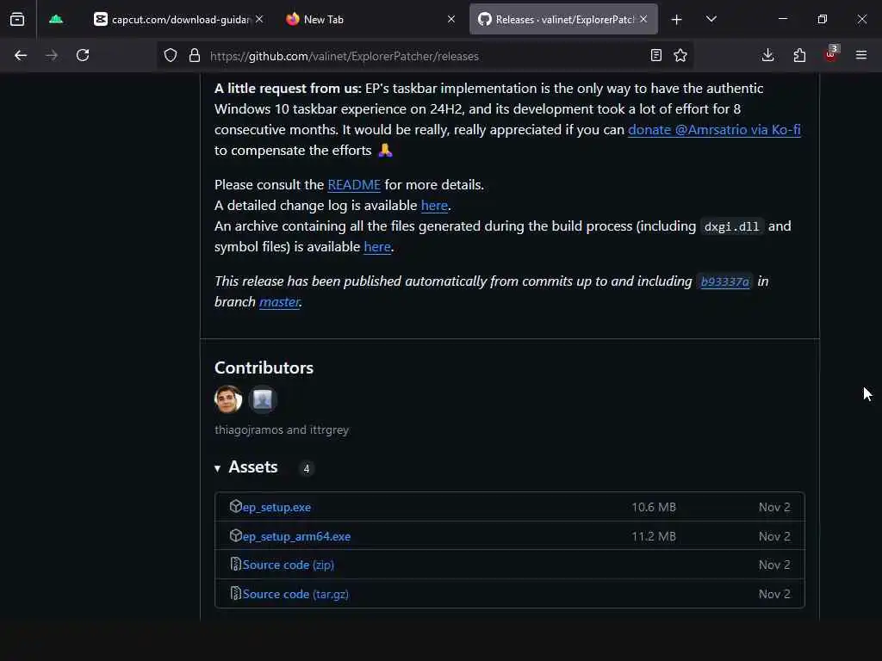Screen dimensions: 882x661
Task: Open the downloads panel
Action: (x=767, y=55)
